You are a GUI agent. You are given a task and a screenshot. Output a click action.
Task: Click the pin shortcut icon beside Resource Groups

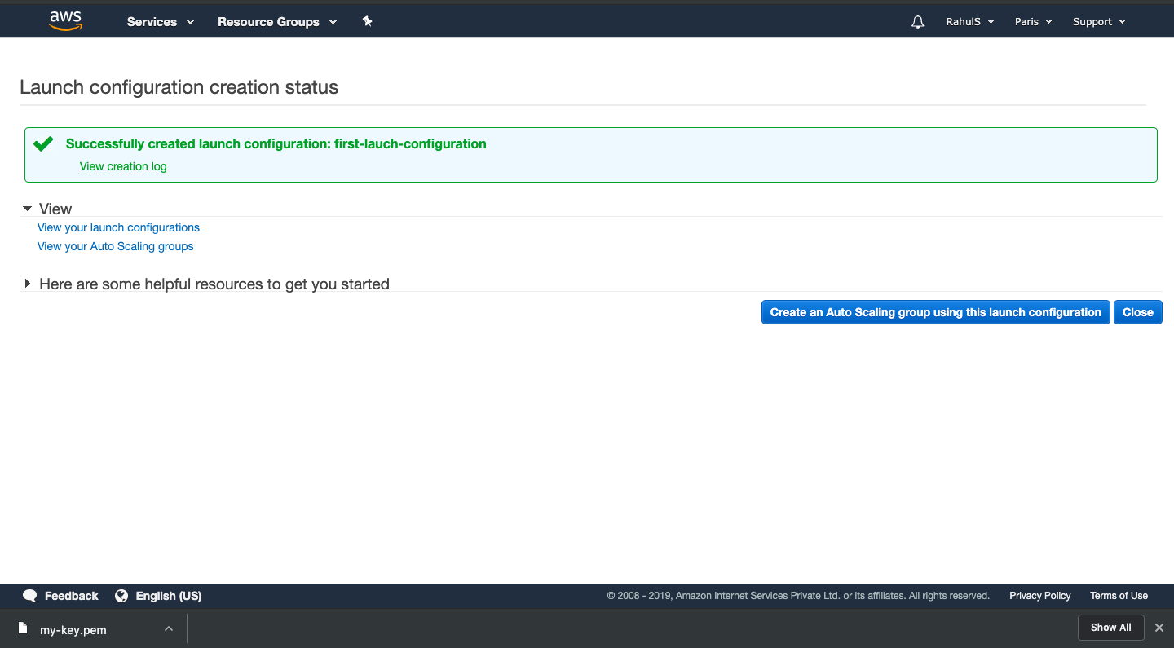click(367, 21)
